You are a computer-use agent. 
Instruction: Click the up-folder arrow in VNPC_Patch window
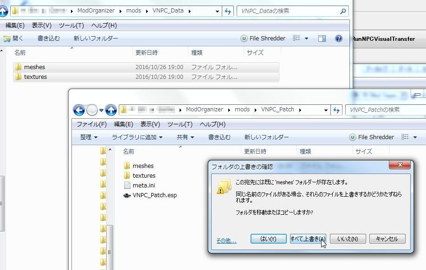click(111, 110)
